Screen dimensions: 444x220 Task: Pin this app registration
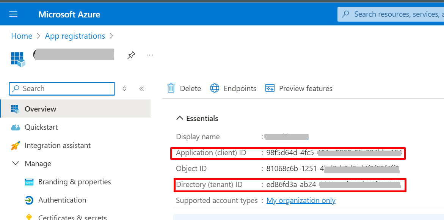pyautogui.click(x=131, y=55)
